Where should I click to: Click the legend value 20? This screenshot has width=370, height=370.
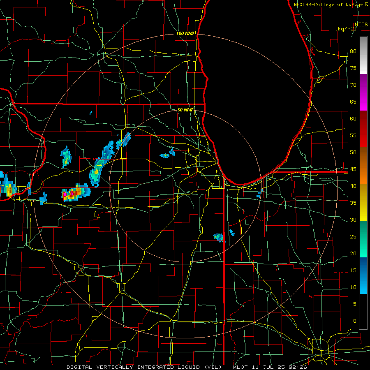353,253
